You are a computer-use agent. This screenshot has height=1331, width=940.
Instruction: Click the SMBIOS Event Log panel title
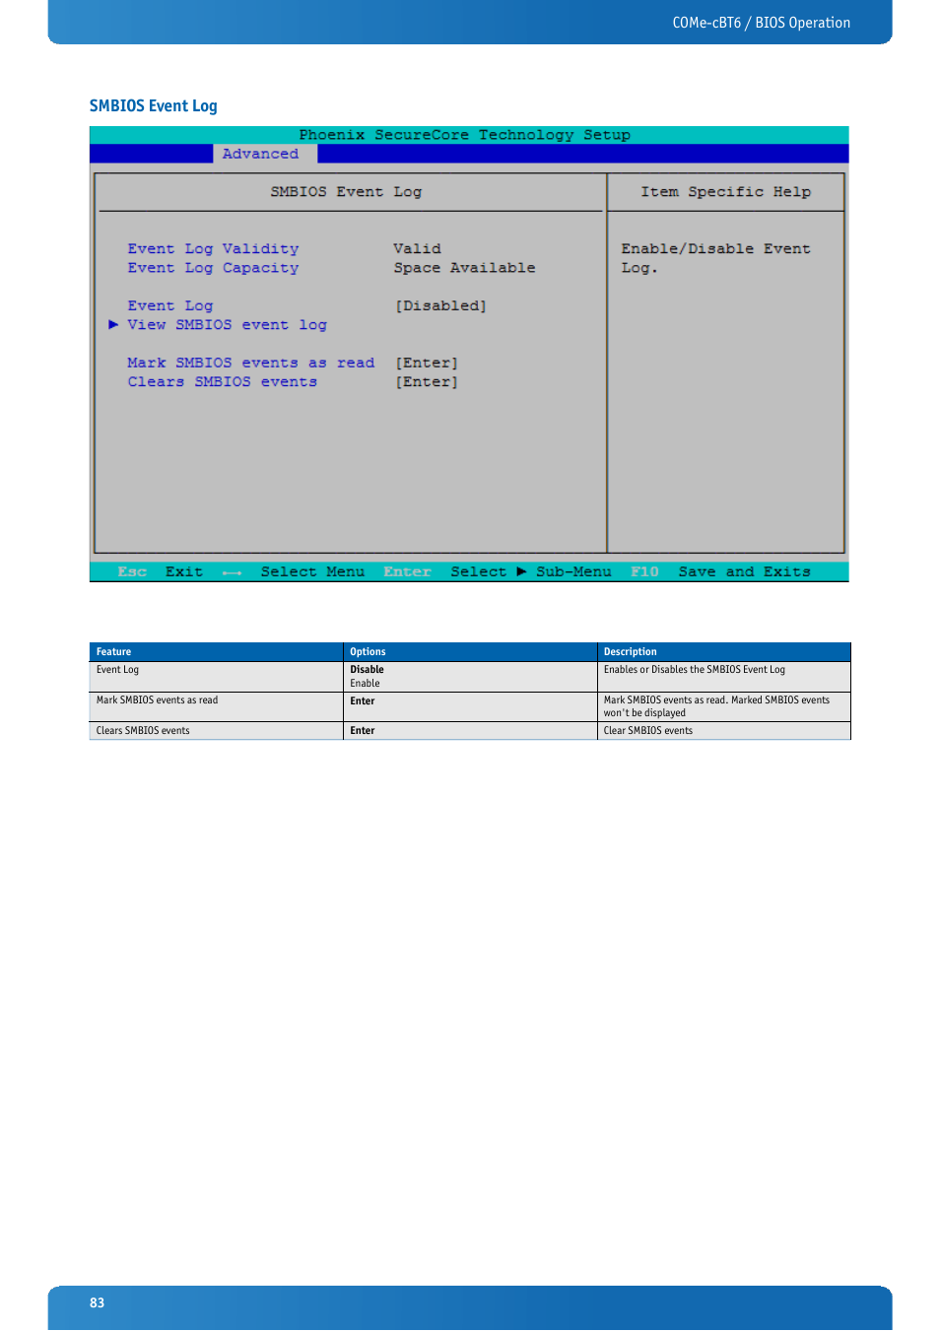pyautogui.click(x=346, y=192)
